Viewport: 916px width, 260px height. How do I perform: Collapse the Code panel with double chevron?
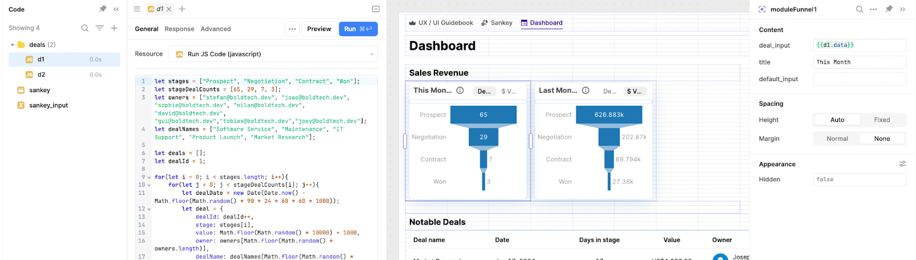(x=116, y=9)
